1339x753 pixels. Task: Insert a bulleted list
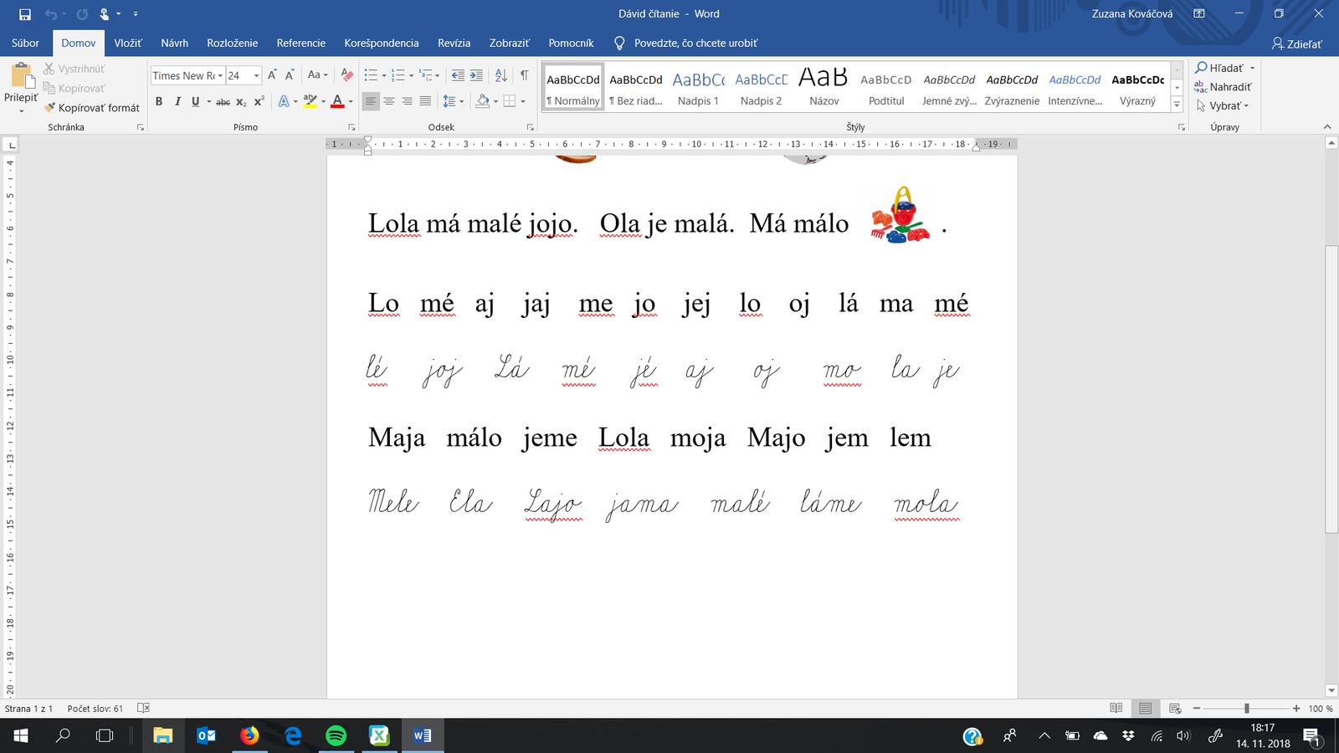pos(371,75)
